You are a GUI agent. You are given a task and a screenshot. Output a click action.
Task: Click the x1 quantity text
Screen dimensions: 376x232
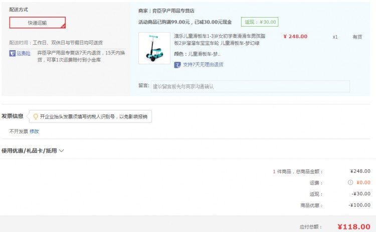(335, 37)
